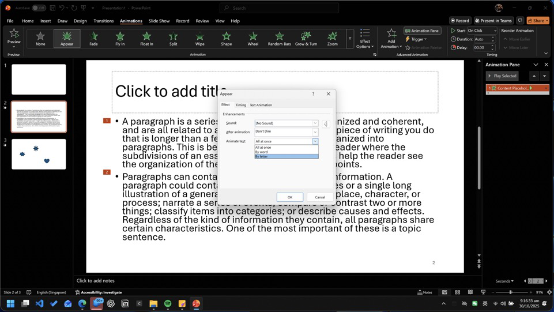Image resolution: width=554 pixels, height=312 pixels.
Task: Open the Transitions ribbon tab
Action: [104, 21]
